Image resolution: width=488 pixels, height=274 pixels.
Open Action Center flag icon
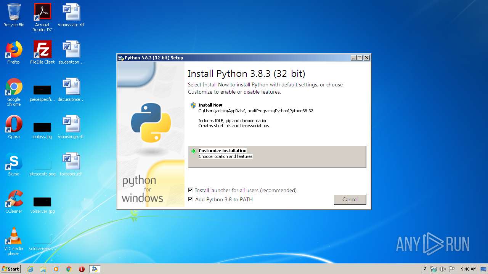click(452, 269)
